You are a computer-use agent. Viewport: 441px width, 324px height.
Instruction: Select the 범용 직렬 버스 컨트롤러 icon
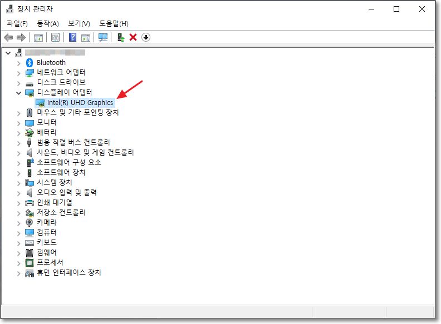(x=30, y=143)
